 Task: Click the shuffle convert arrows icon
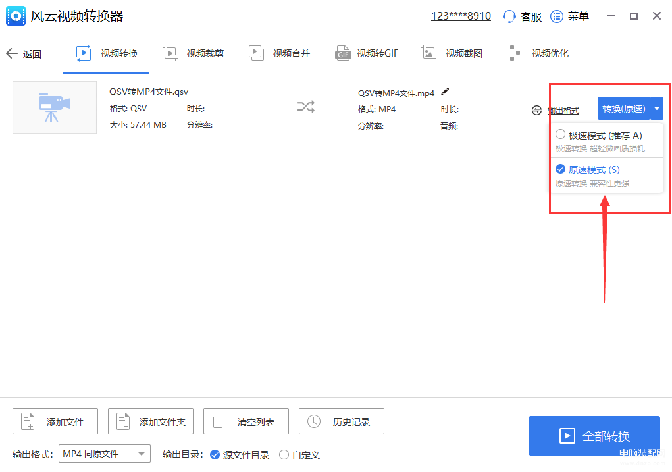pos(306,107)
